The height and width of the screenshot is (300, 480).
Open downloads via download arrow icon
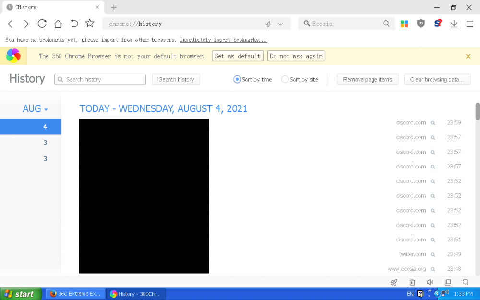click(x=454, y=24)
